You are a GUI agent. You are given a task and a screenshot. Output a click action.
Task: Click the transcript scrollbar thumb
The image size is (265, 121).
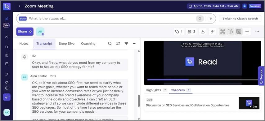(139, 101)
